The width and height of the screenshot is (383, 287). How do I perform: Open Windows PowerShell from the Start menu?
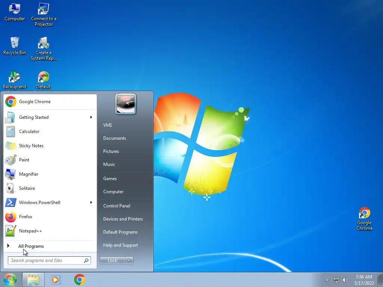click(x=50, y=202)
